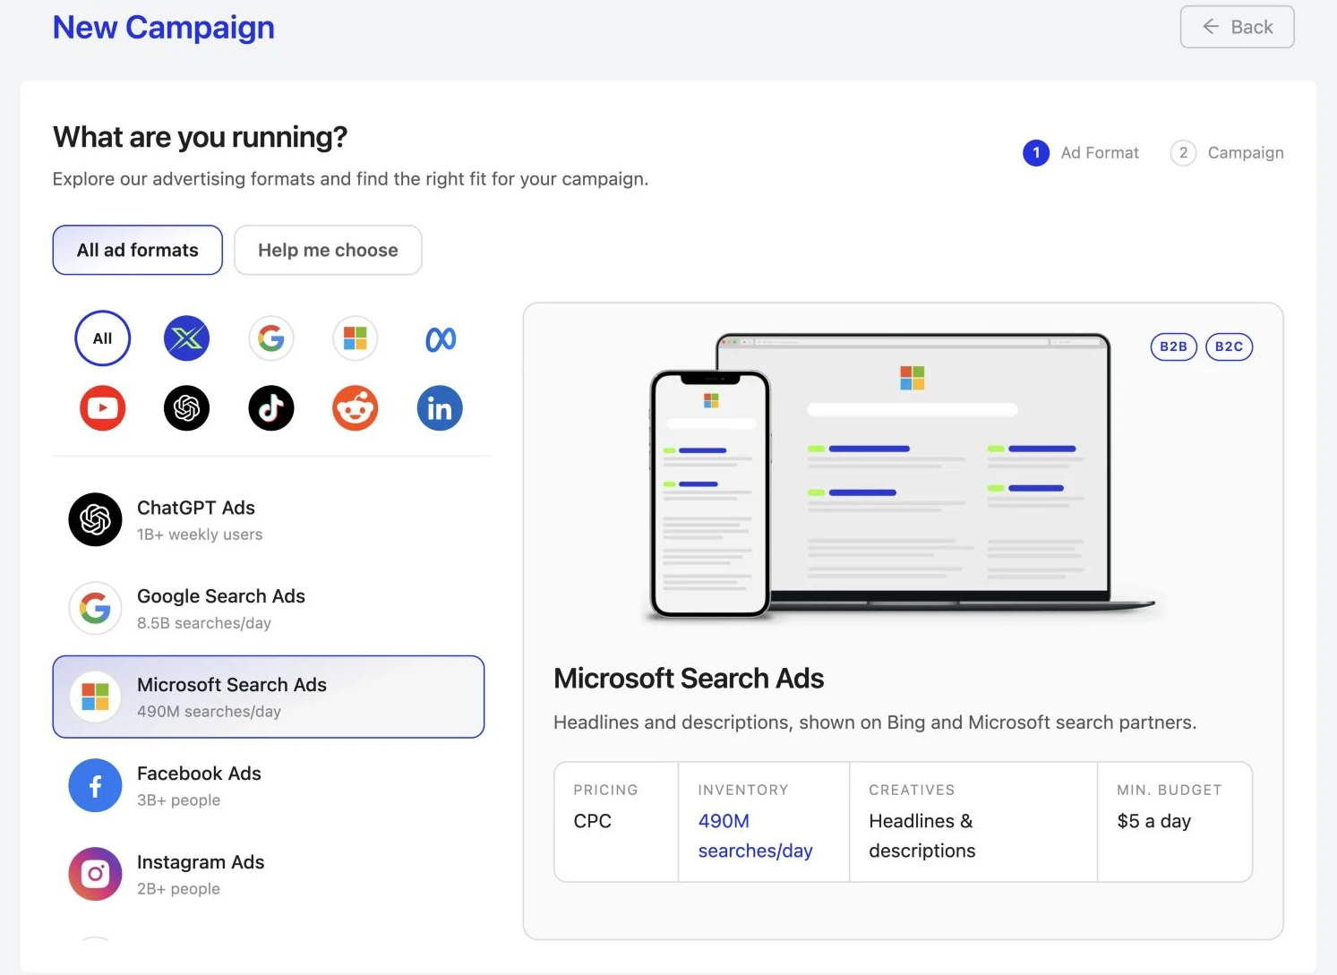Click the 3B+ people subtitle
Viewport: 1337px width, 975px height.
(x=178, y=800)
